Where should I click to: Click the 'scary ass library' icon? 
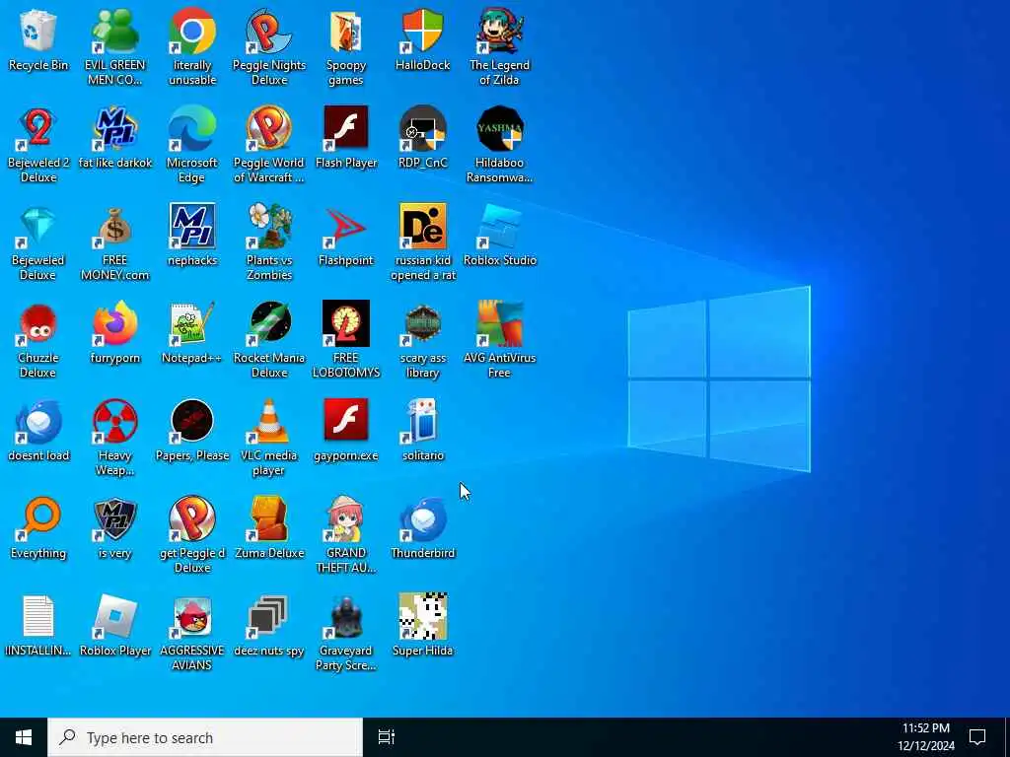(422, 323)
